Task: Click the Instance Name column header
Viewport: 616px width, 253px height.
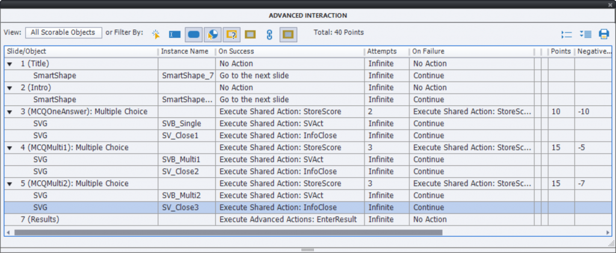Action: tap(185, 52)
